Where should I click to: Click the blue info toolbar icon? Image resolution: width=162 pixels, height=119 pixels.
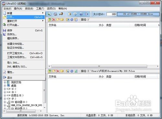click(x=75, y=14)
